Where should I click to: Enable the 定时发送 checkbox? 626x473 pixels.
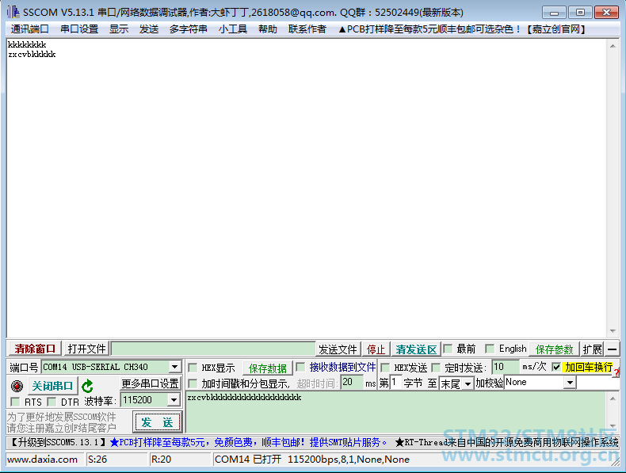[436, 367]
